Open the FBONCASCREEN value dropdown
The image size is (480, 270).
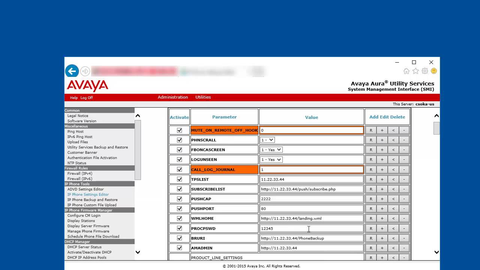pos(271,150)
